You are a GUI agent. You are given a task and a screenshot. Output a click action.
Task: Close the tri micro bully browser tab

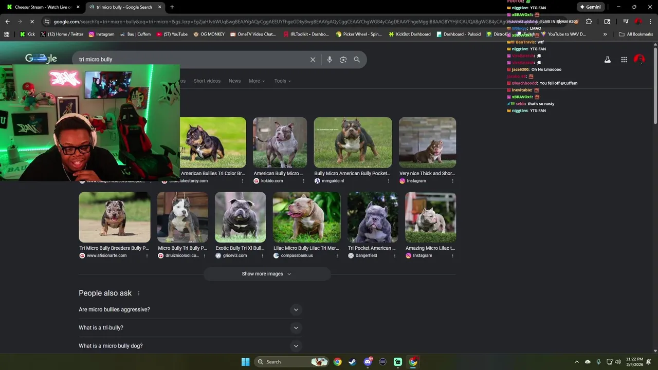[159, 7]
